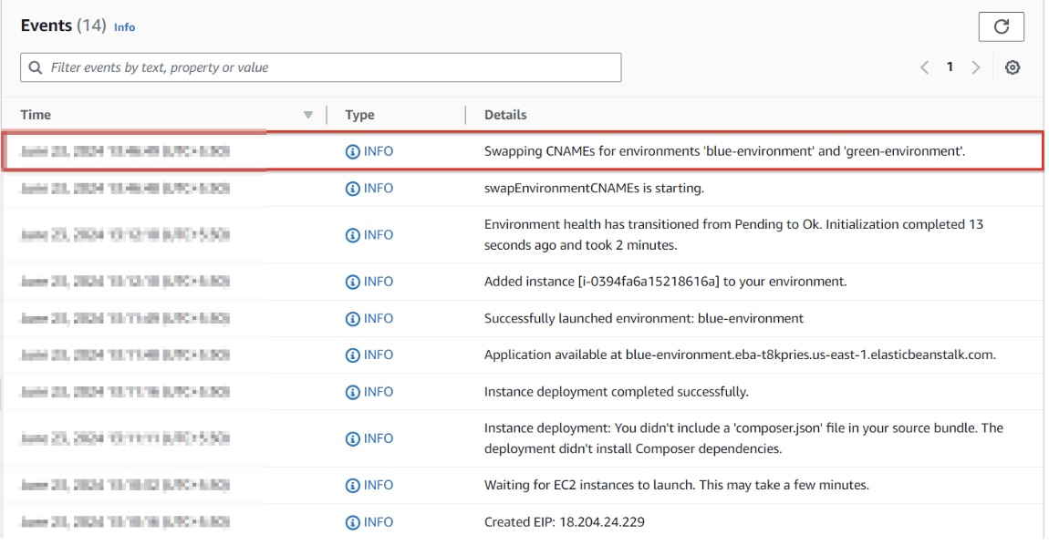Image resolution: width=1049 pixels, height=545 pixels.
Task: Toggle the Time column sort arrow
Action: (307, 116)
